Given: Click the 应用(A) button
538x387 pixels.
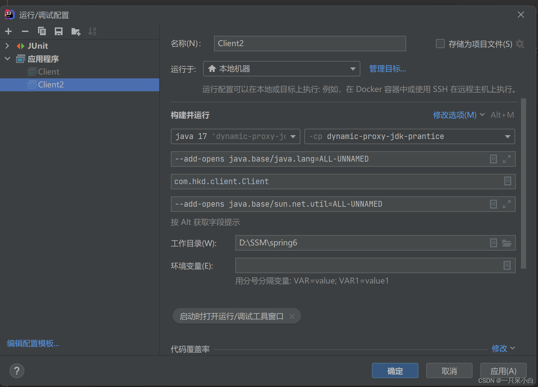Looking at the screenshot, I should pos(504,371).
